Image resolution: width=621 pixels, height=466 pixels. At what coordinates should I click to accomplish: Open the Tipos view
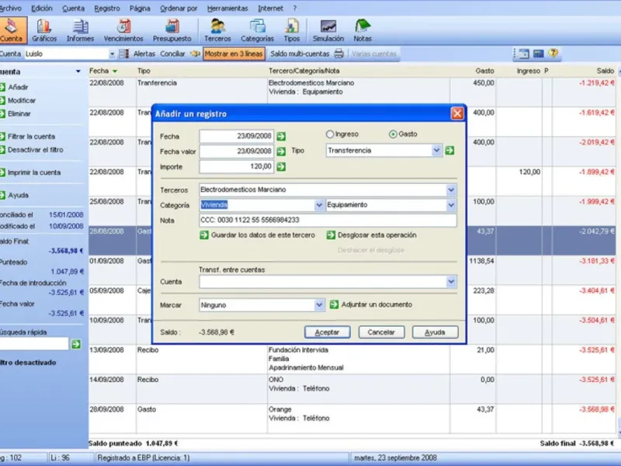[292, 30]
